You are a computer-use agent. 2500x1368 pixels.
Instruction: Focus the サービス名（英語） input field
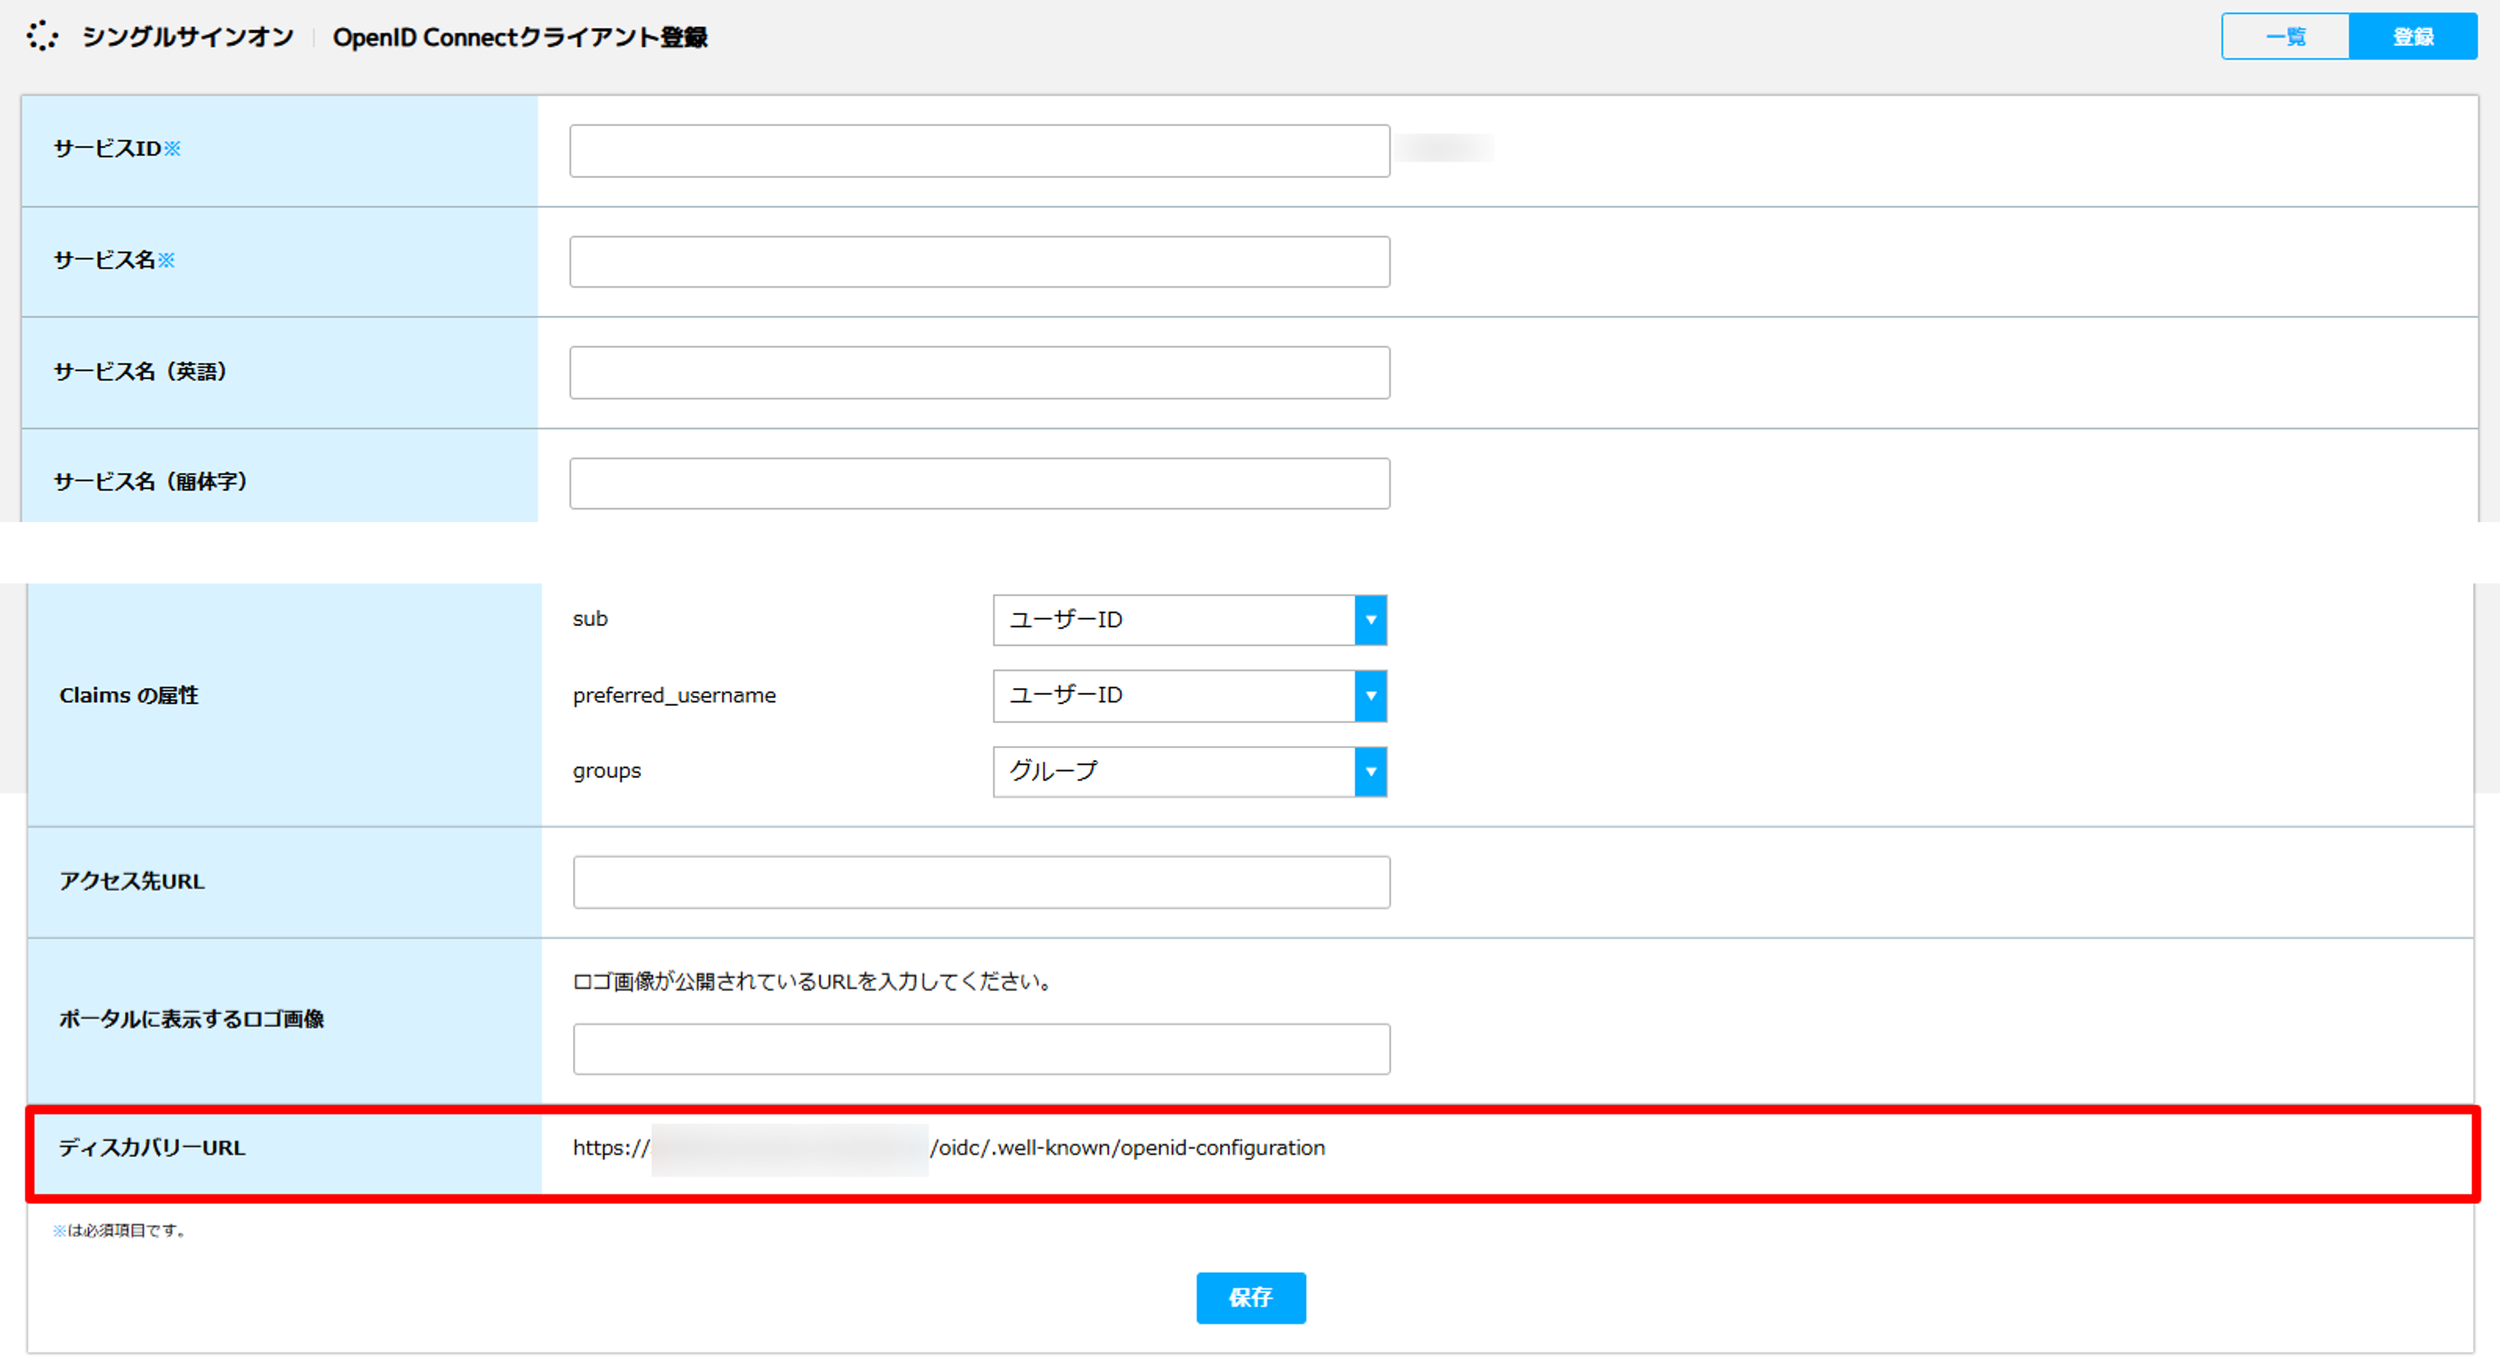(979, 373)
